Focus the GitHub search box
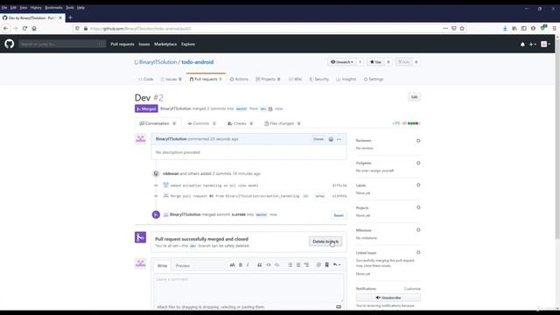The image size is (560, 315). click(62, 44)
